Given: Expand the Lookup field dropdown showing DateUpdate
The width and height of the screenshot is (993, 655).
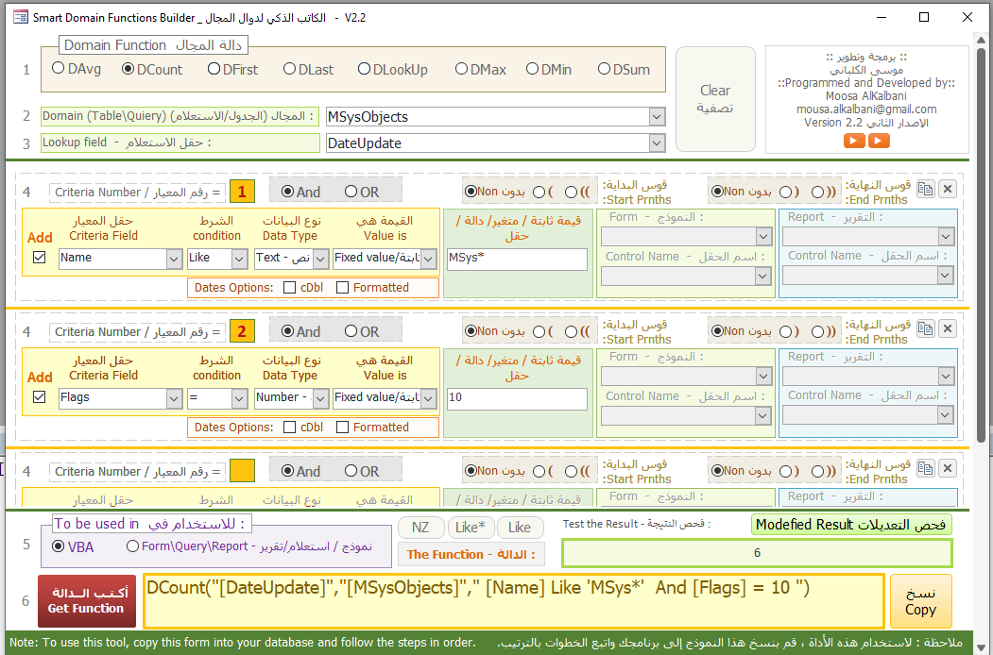Looking at the screenshot, I should point(658,143).
